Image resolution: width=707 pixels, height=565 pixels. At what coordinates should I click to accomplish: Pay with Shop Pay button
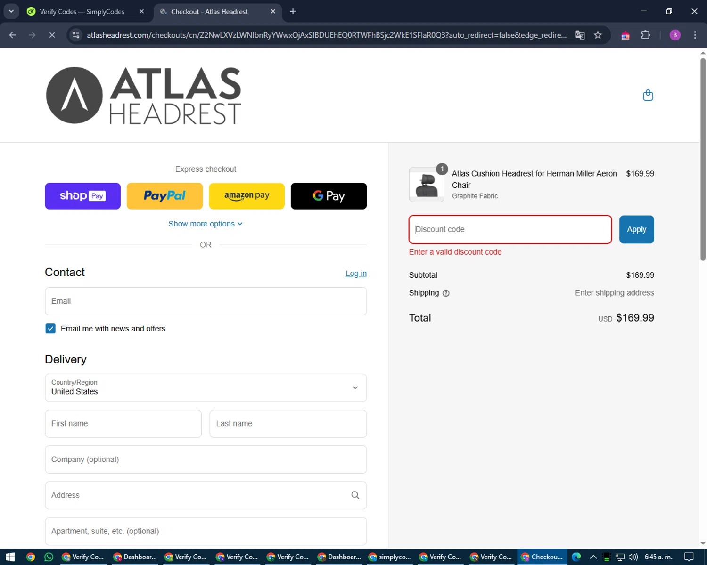pos(83,196)
